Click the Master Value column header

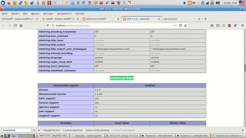(x=178, y=123)
